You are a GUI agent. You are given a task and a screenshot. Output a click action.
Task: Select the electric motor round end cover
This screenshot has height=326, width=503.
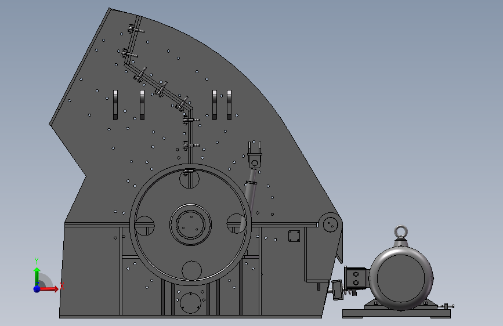(x=401, y=278)
